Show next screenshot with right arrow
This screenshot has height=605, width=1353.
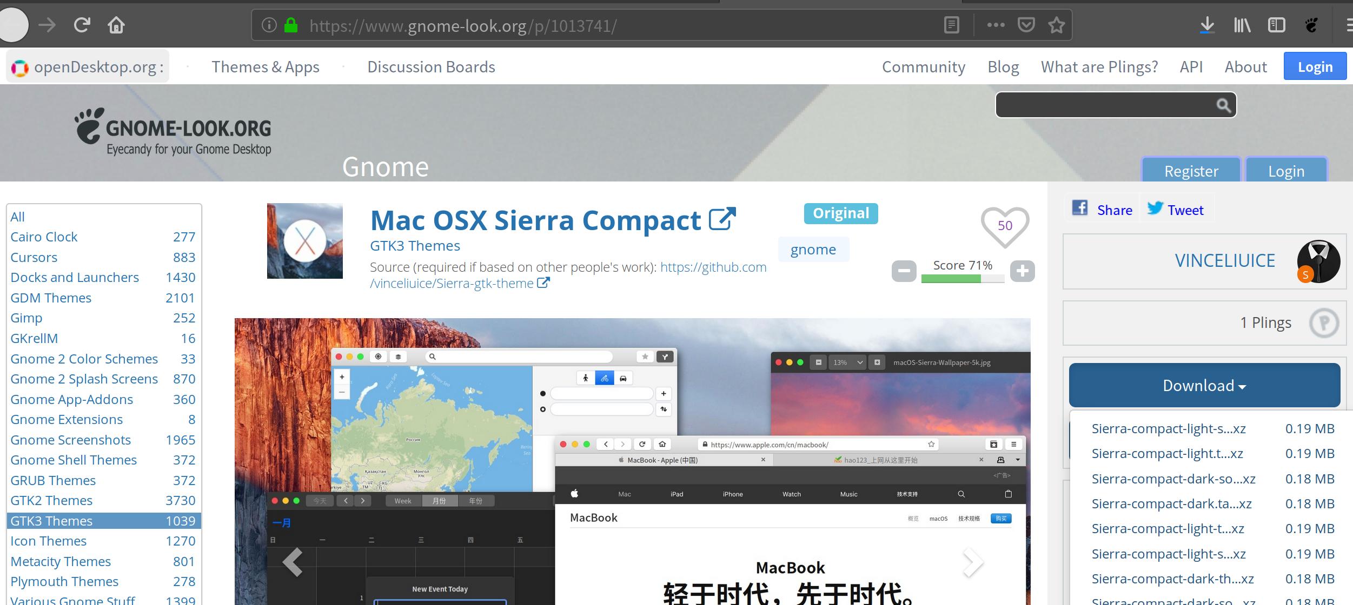pyautogui.click(x=972, y=562)
